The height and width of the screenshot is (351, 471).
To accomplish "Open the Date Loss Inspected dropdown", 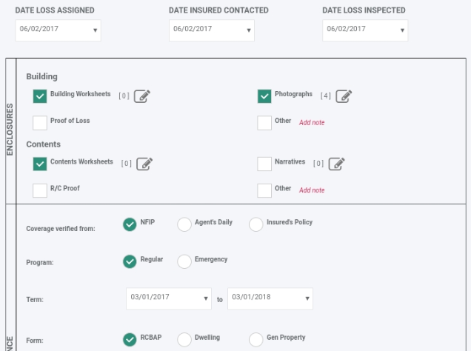I will (x=365, y=30).
